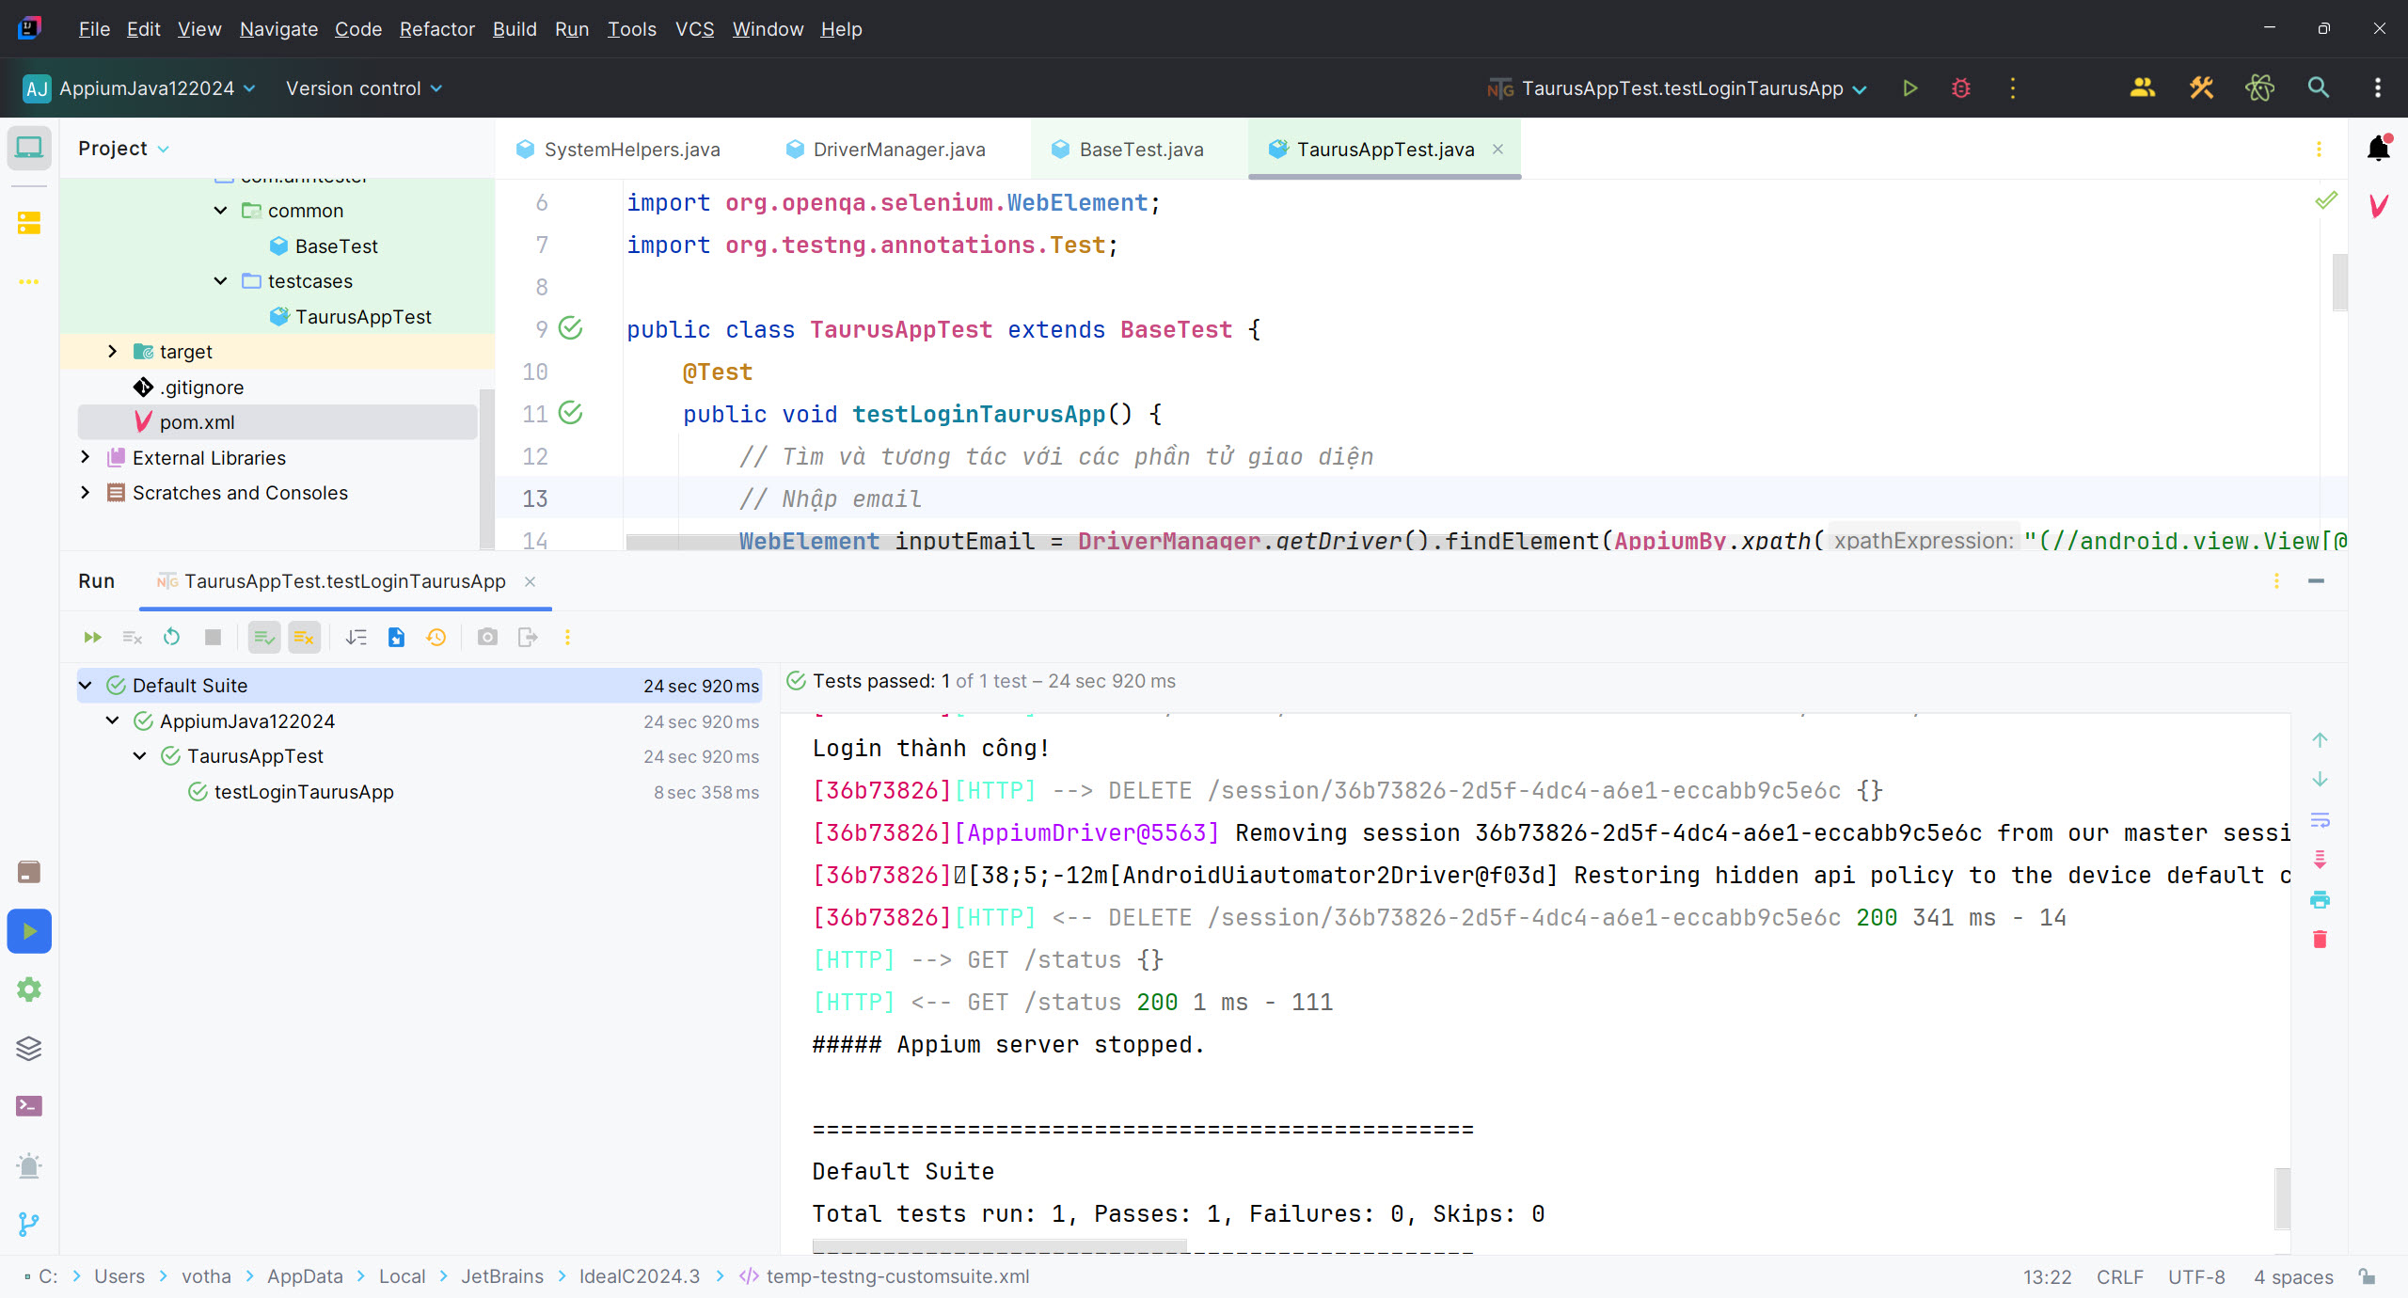
Task: Open Problems tool window icon
Action: point(29,1165)
